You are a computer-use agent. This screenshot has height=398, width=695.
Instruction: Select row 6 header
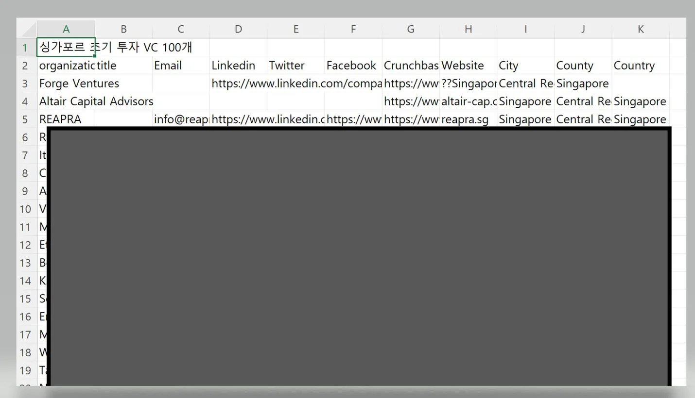coord(27,137)
